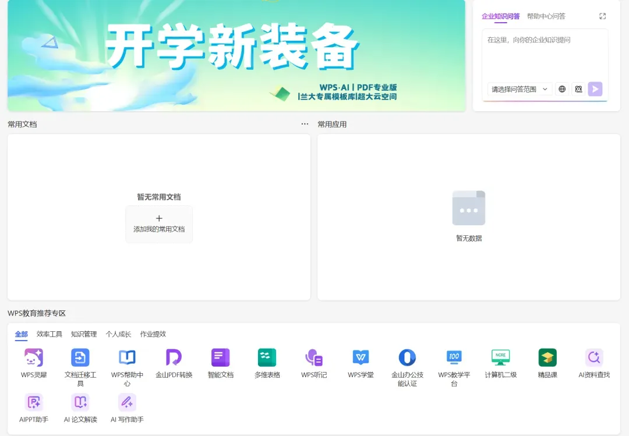Select the 作业提效 category tab
The width and height of the screenshot is (629, 436).
pos(153,334)
